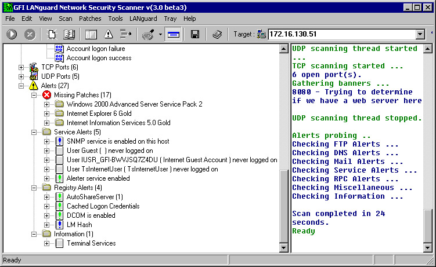Open the Tools menu
The height and width of the screenshot is (267, 436).
coord(116,19)
